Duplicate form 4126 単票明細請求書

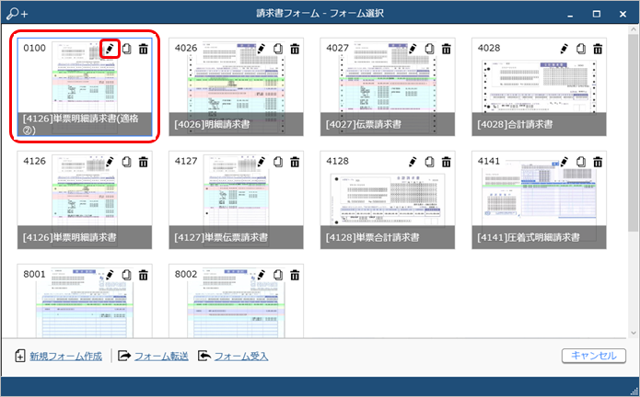pyautogui.click(x=126, y=162)
